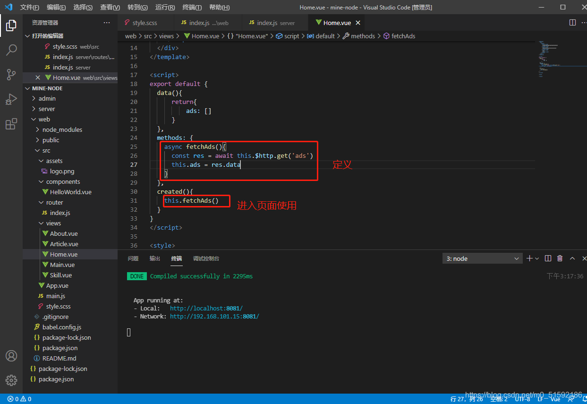The width and height of the screenshot is (587, 404).
Task: Collapse the assets folder
Action: pyautogui.click(x=70, y=161)
